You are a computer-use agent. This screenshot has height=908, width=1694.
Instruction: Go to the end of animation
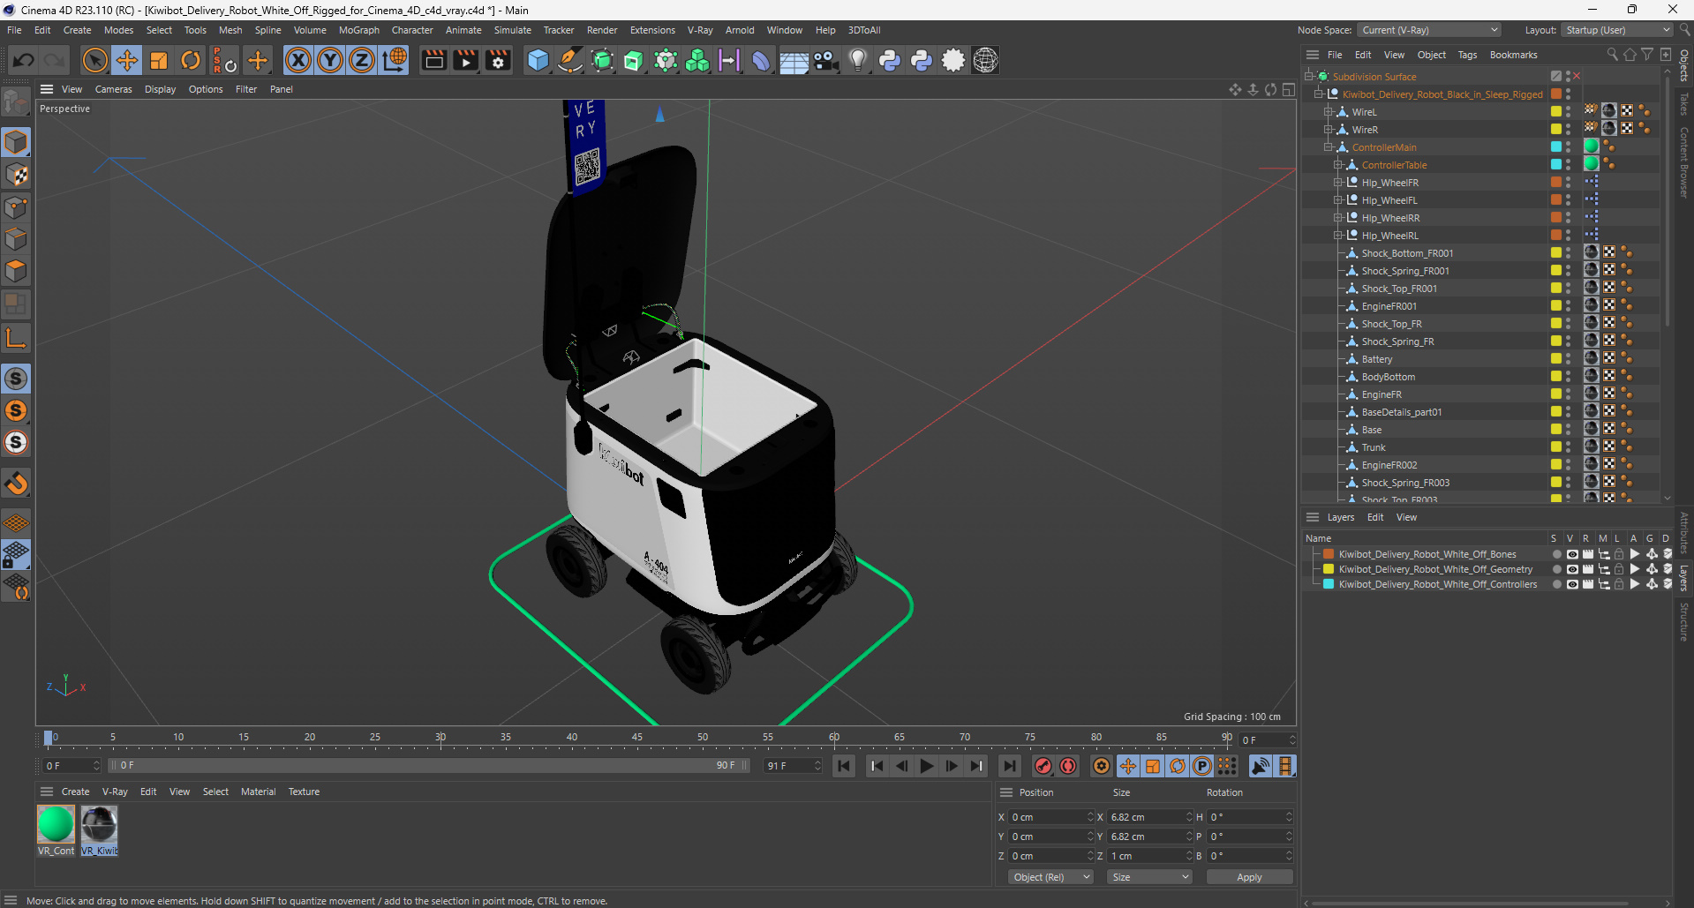click(1010, 766)
